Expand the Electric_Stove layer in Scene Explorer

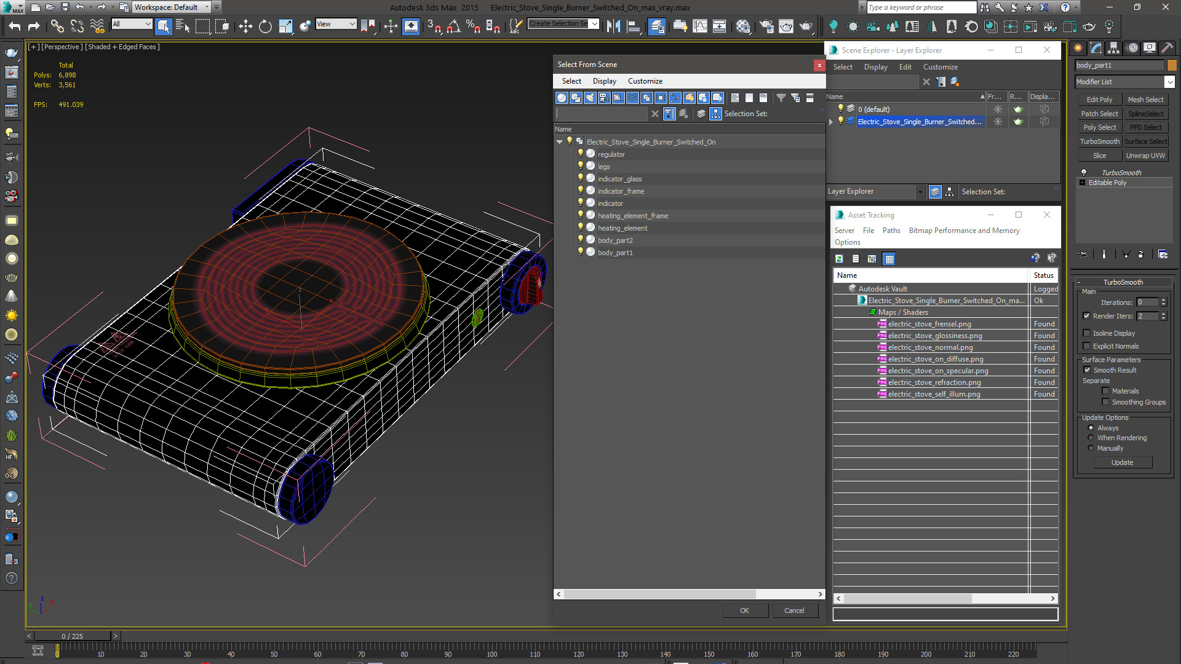831,122
